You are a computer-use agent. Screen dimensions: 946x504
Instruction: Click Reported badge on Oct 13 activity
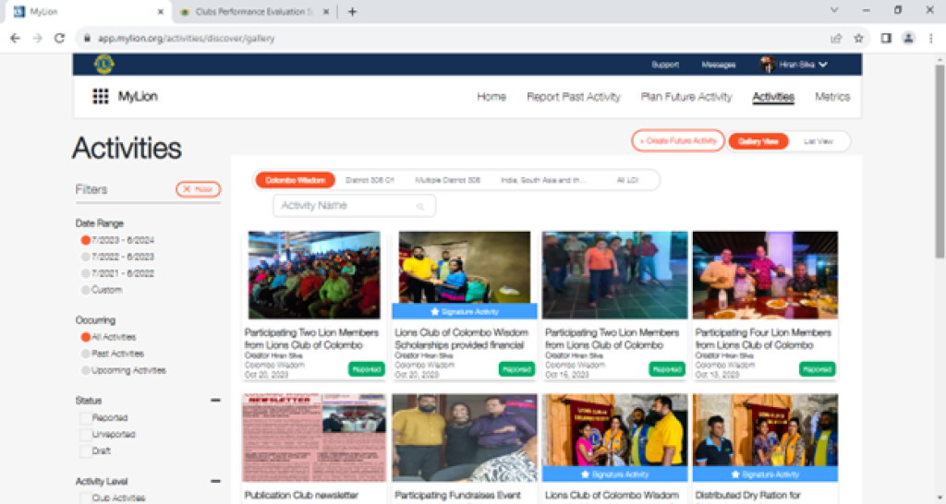817,369
